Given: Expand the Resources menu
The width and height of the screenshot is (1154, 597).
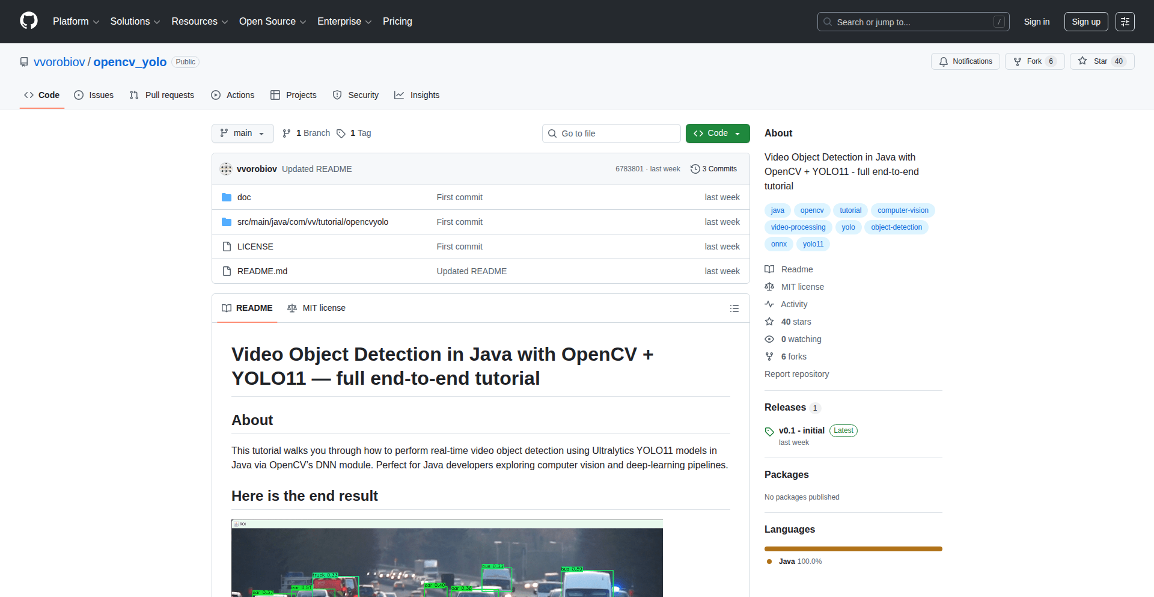Looking at the screenshot, I should click(200, 22).
